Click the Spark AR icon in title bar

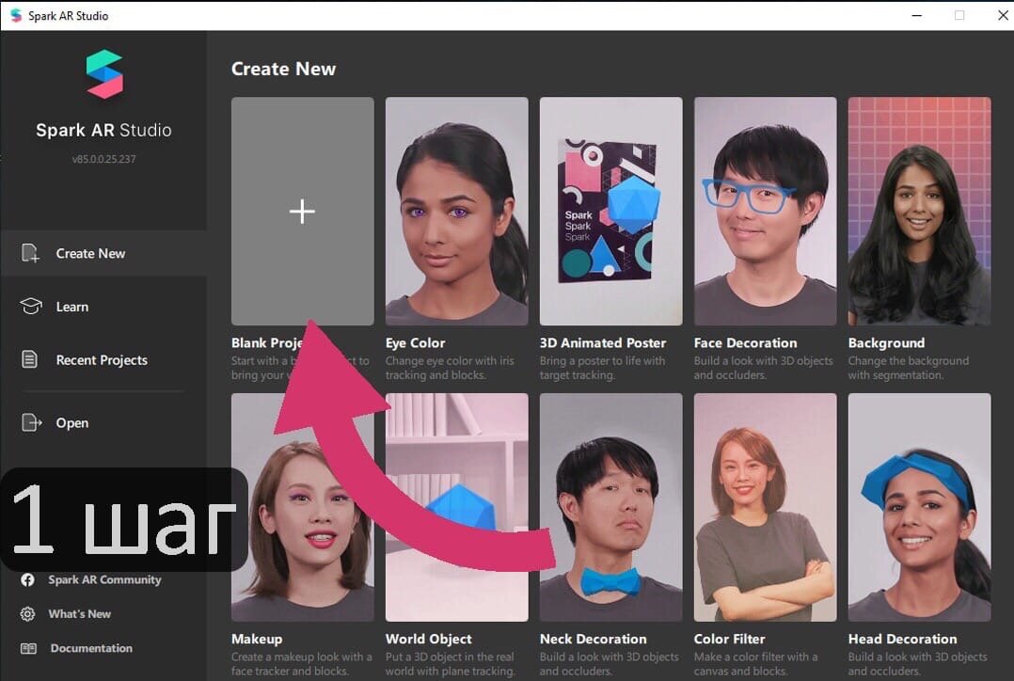[x=15, y=16]
